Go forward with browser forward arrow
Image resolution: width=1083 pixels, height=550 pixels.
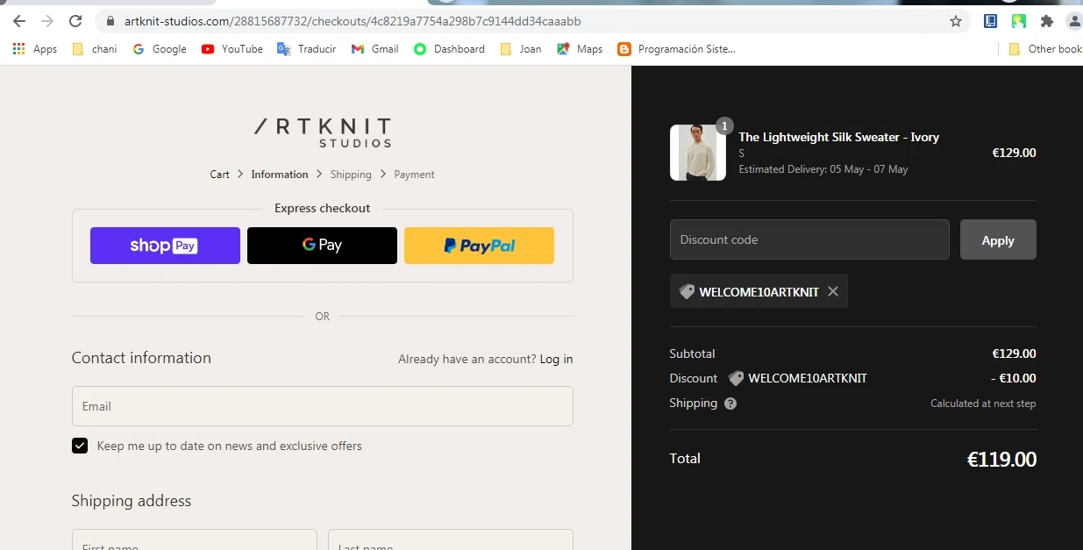(47, 21)
